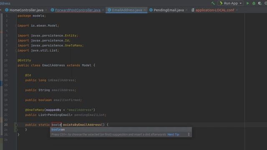The image size is (267, 150).
Task: Click the javax.persistence.Id import
Action: [44, 40]
